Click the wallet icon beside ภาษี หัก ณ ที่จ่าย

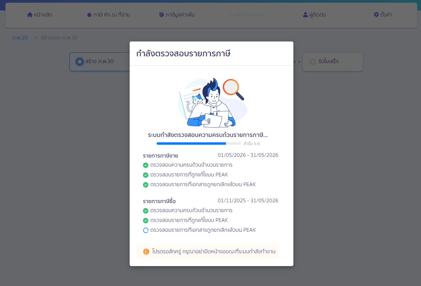(x=89, y=15)
